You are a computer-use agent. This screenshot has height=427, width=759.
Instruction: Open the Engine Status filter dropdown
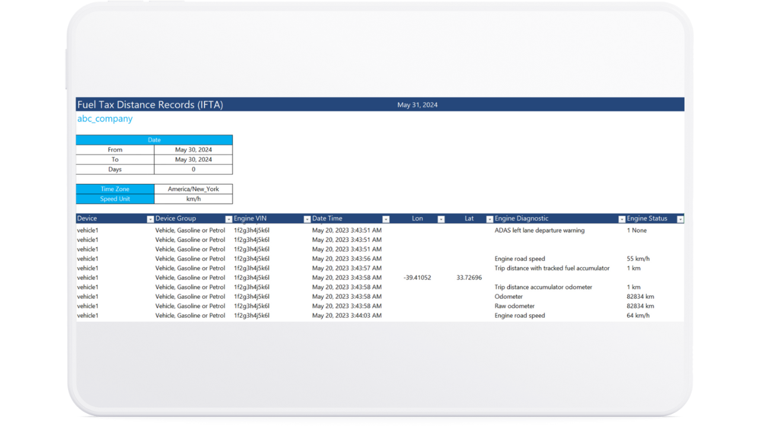click(680, 219)
